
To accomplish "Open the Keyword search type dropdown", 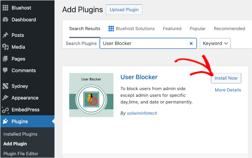I will click(215, 43).
